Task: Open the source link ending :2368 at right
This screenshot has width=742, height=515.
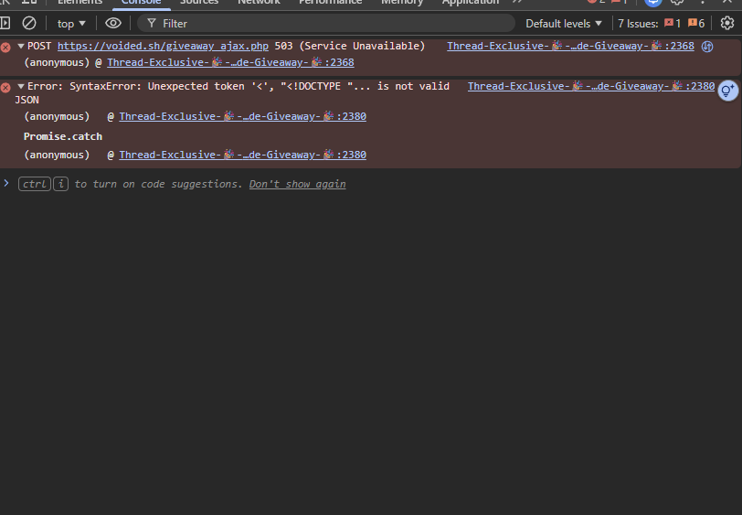Action: pos(570,46)
